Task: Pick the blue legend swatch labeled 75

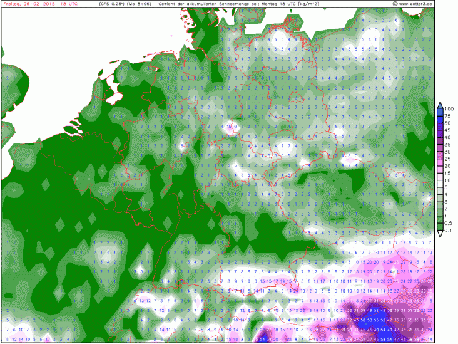Action: [x=440, y=117]
